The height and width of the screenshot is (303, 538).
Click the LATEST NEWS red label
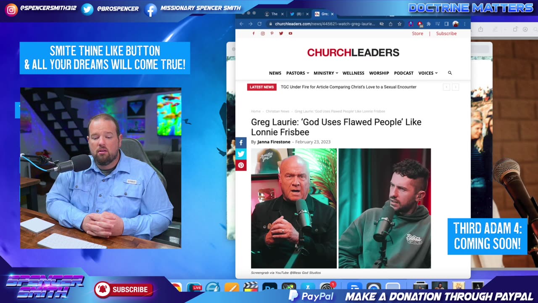click(262, 87)
